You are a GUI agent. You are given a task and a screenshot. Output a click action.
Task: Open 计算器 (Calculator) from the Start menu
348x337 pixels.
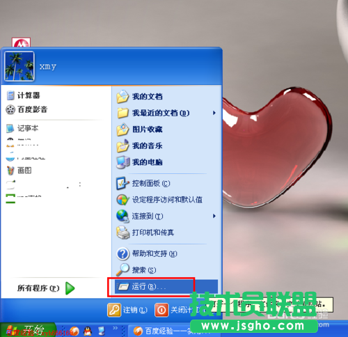tap(23, 95)
